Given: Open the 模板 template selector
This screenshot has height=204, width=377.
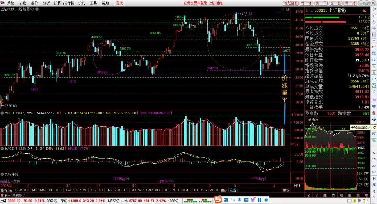Looking at the screenshot, I should (286, 190).
